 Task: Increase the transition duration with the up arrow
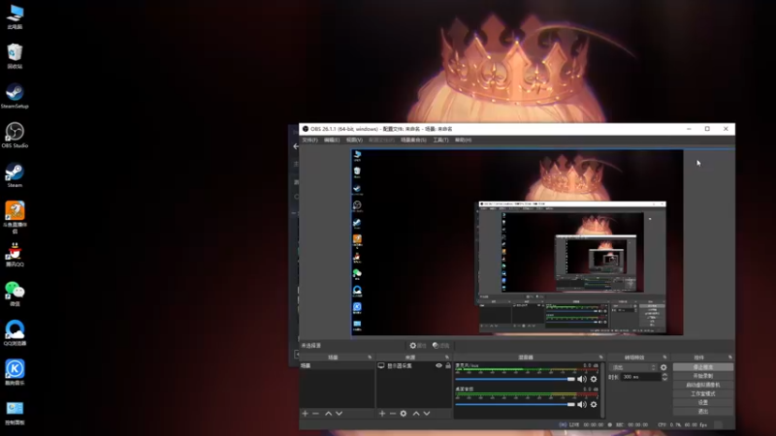pyautogui.click(x=664, y=375)
